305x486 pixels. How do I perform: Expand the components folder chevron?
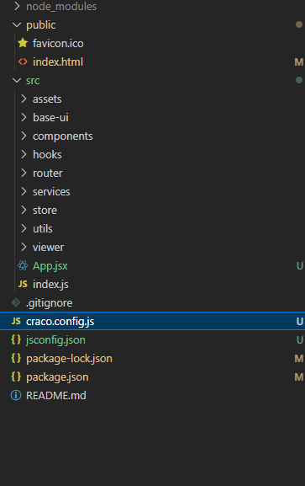click(x=24, y=136)
